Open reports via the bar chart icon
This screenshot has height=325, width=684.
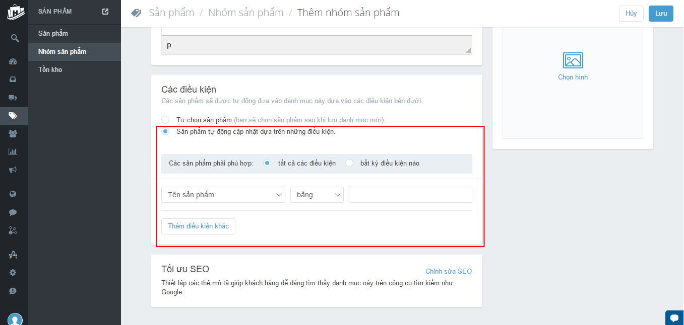point(14,151)
